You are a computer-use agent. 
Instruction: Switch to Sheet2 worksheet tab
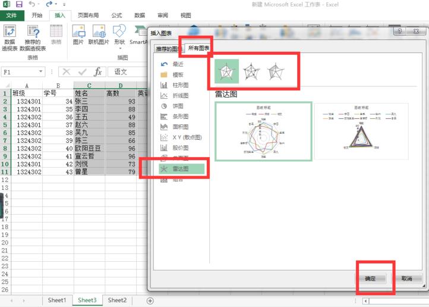pos(117,300)
